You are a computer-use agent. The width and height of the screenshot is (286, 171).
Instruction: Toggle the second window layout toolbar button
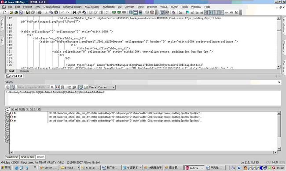coord(136,12)
